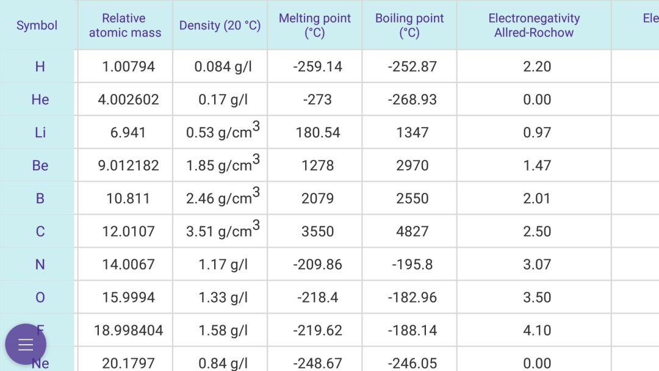
Task: Tap the Density (20 °C) column header
Action: 220,25
